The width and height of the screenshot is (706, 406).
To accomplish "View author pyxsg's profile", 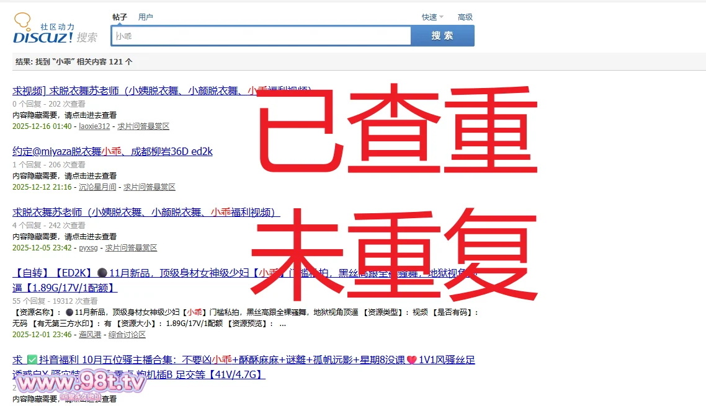I will tap(88, 248).
